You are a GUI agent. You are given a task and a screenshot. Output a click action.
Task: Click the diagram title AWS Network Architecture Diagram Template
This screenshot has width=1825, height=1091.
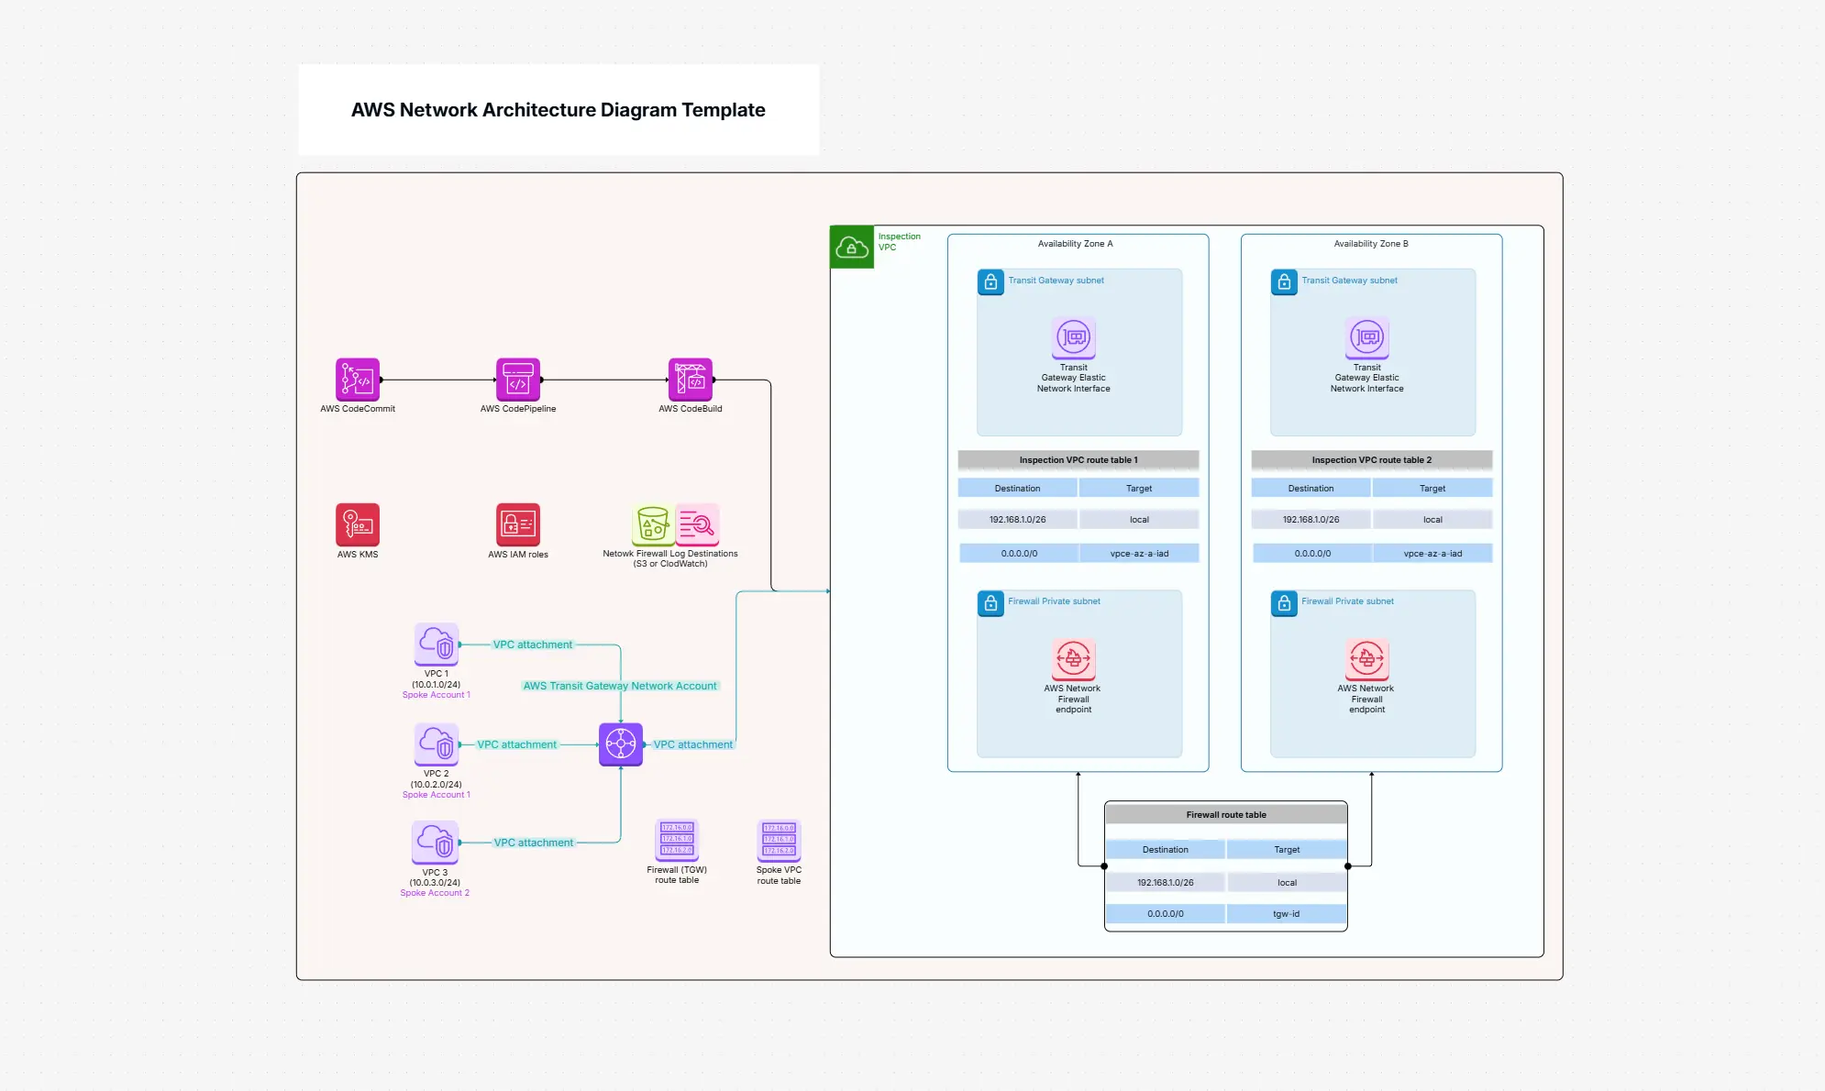(x=558, y=110)
